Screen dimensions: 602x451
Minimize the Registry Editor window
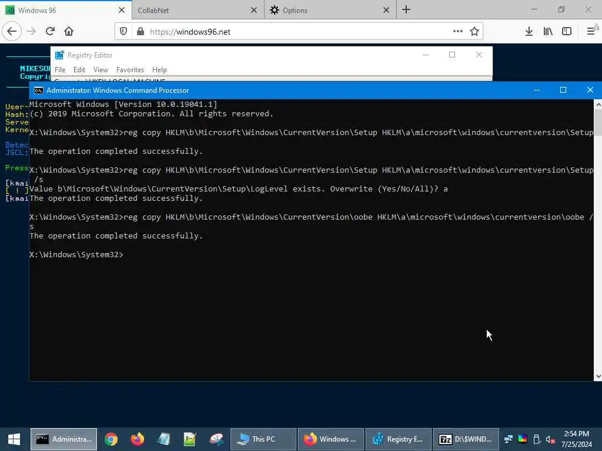[x=426, y=55]
